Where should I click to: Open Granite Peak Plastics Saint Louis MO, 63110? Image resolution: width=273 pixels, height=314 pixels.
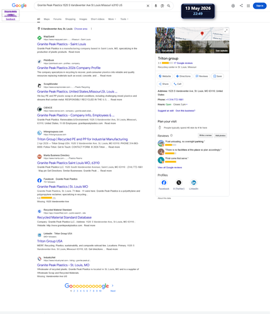coord(68,163)
